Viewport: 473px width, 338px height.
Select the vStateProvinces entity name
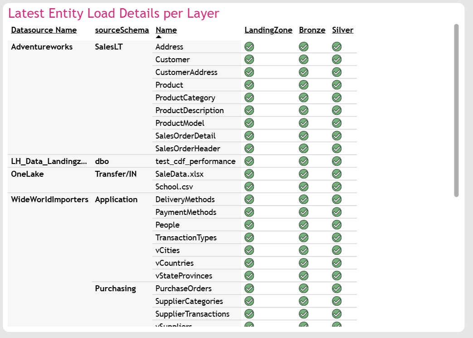point(184,276)
